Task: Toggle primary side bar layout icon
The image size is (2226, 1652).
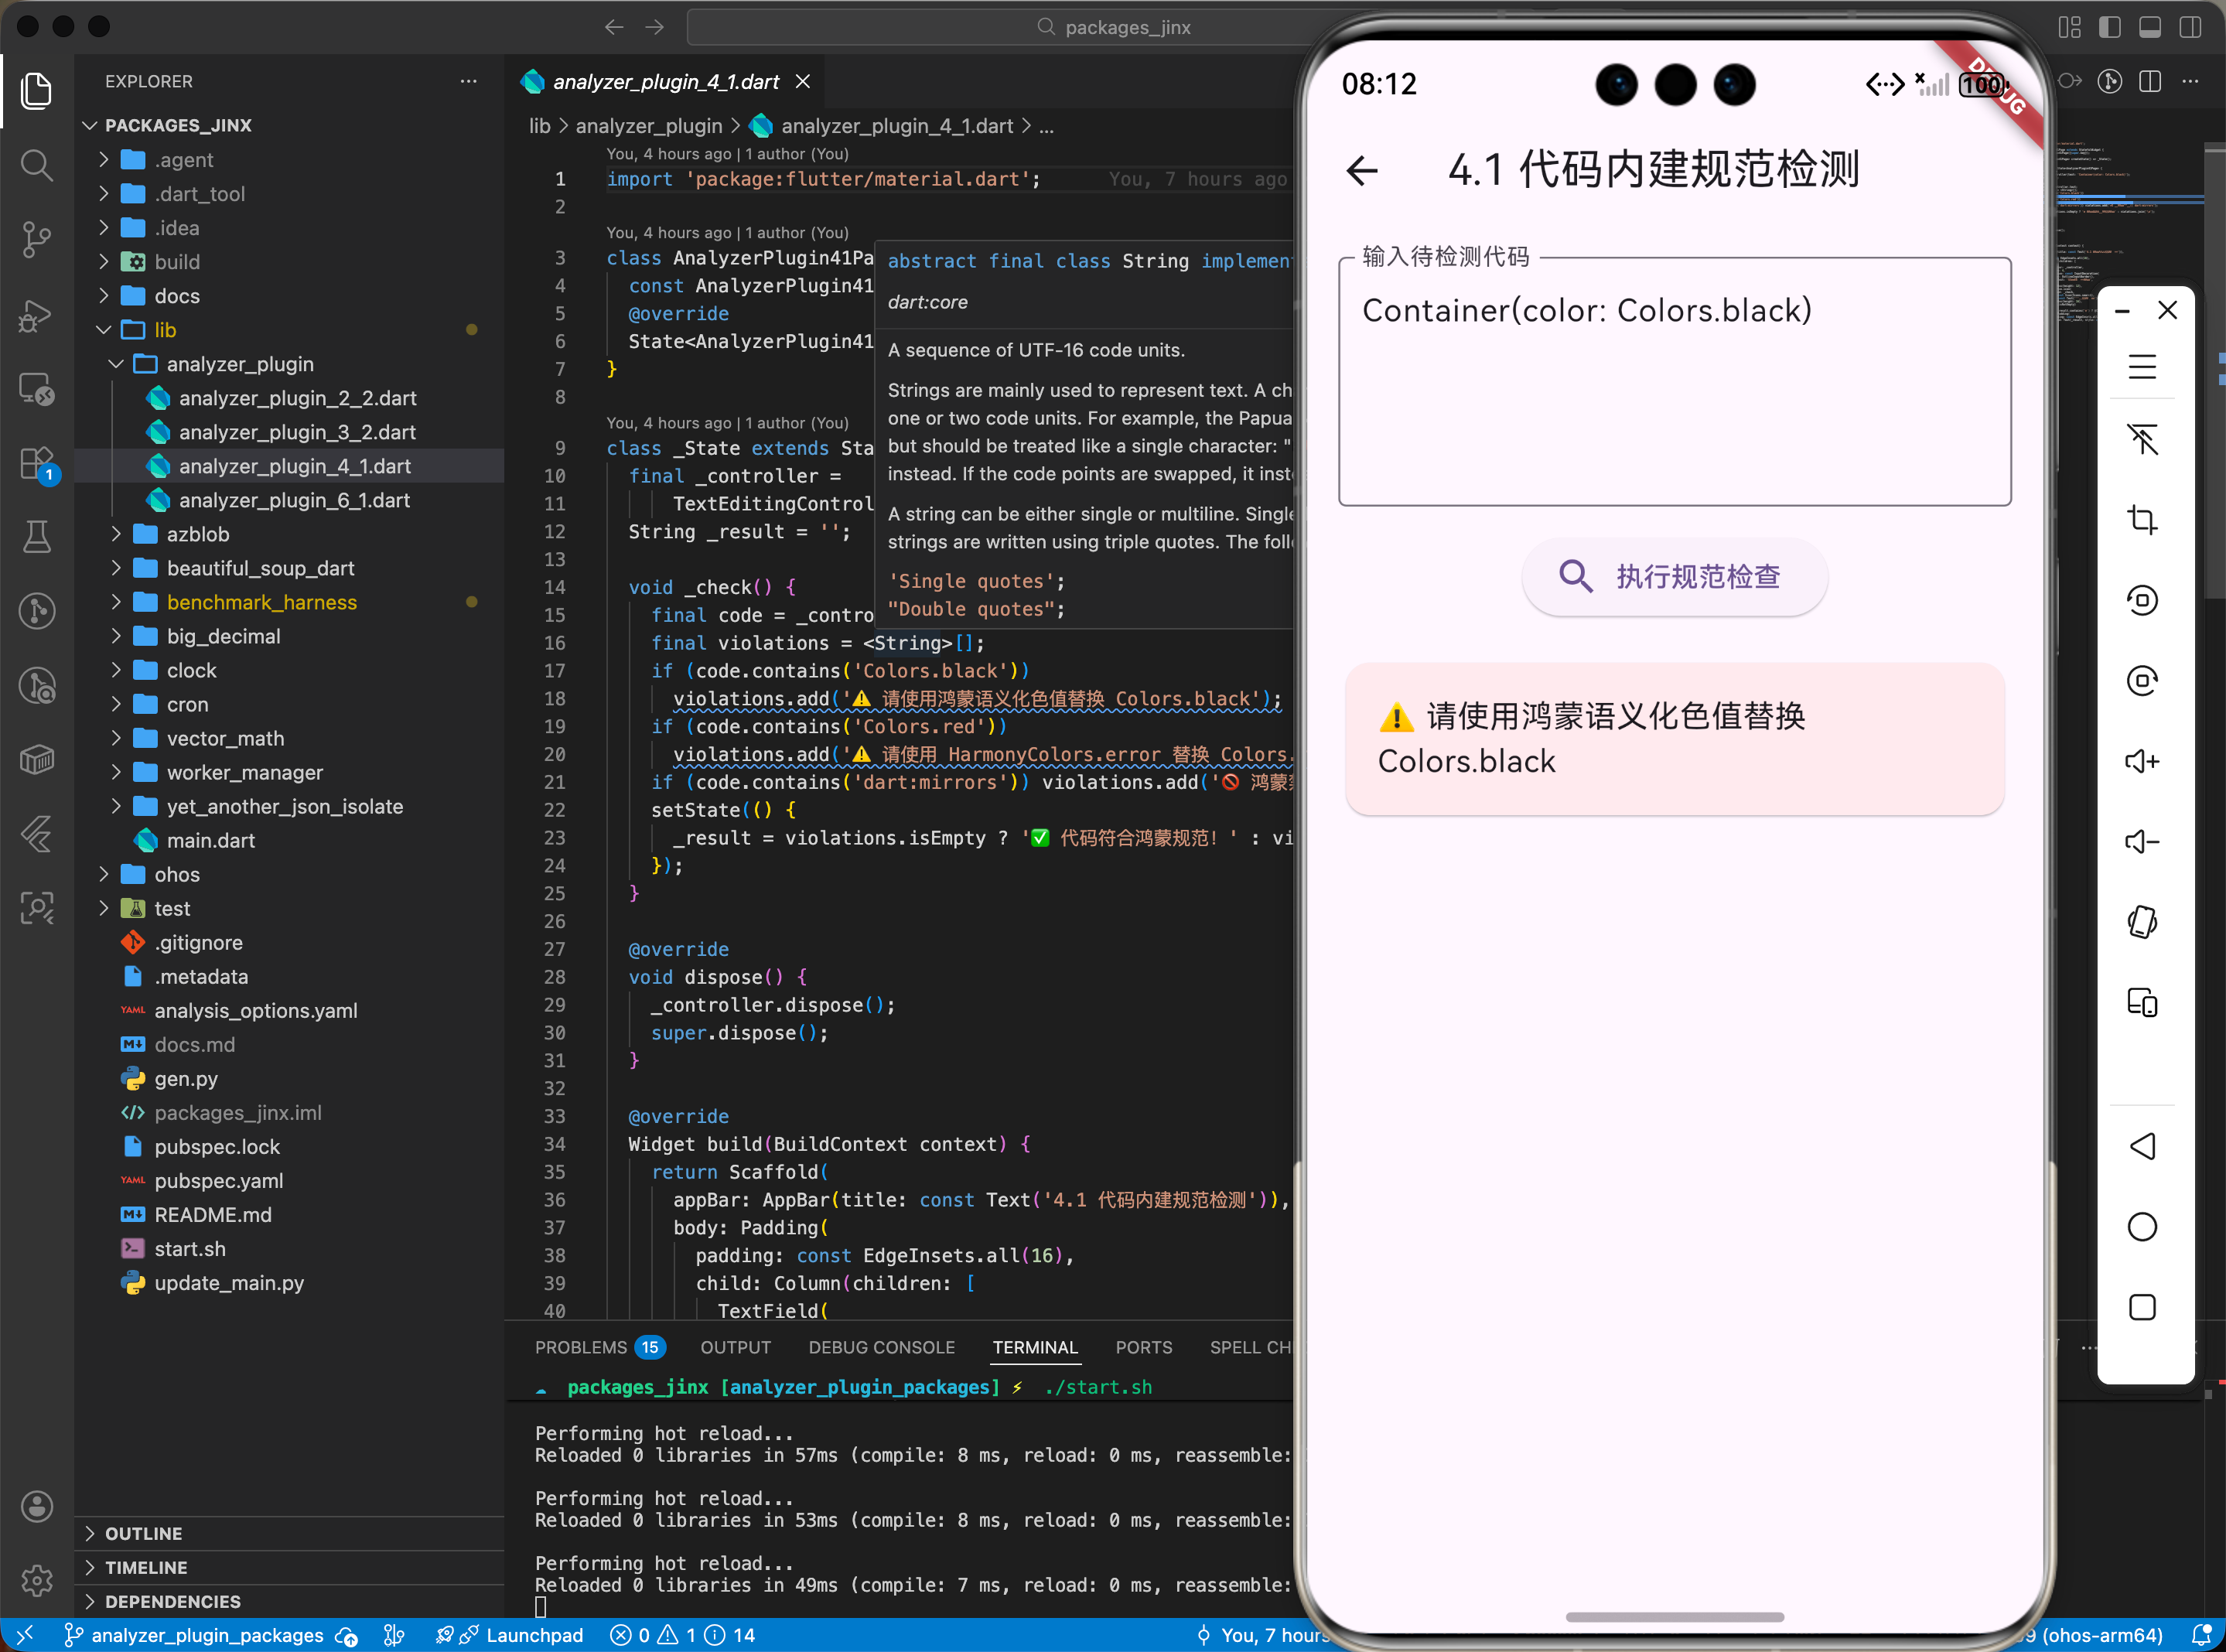Action: click(2109, 27)
